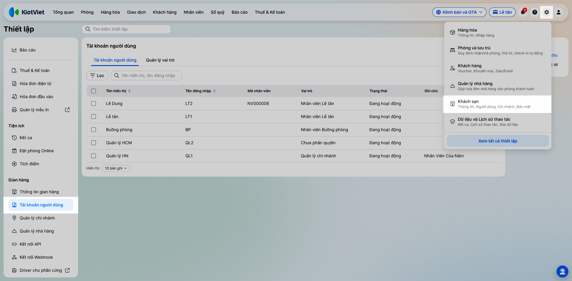Expand Kênh bán và OTA dropdown
The height and width of the screenshot is (281, 572).
click(459, 12)
